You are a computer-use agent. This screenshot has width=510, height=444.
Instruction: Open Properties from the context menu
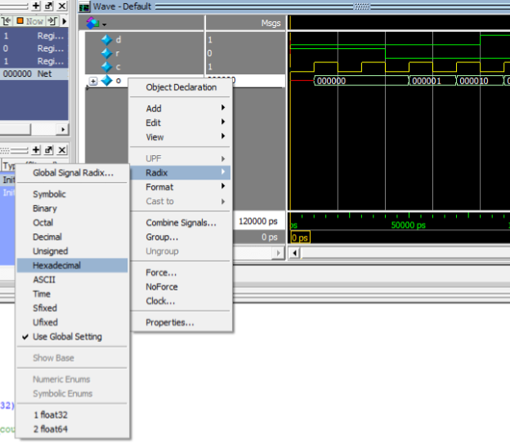pyautogui.click(x=169, y=322)
